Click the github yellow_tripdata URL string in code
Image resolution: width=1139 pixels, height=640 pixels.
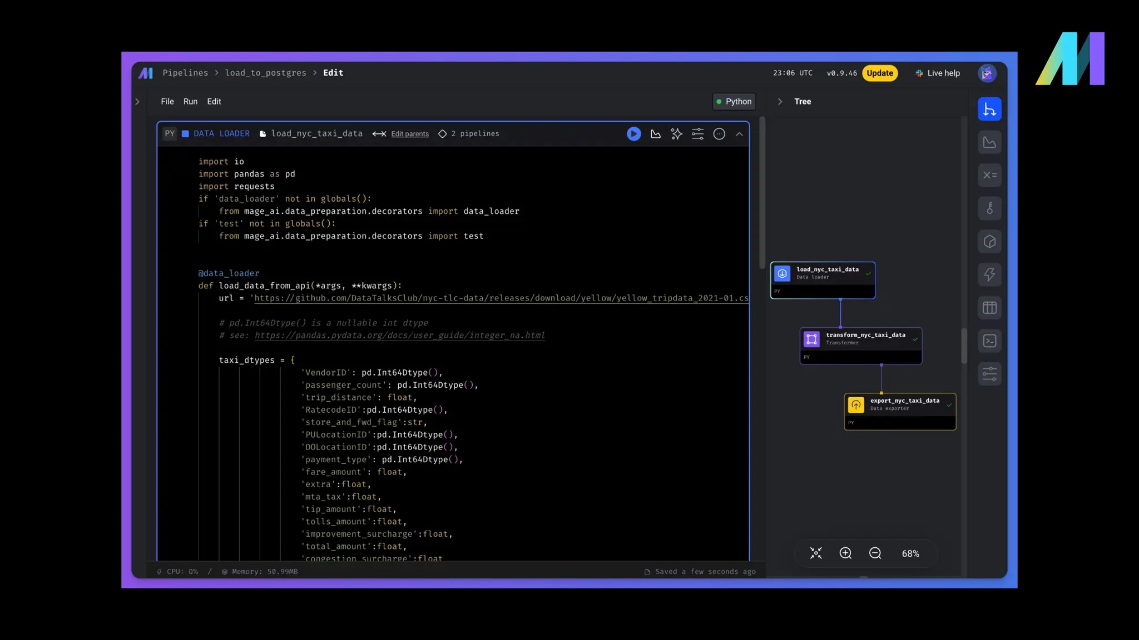coord(501,298)
